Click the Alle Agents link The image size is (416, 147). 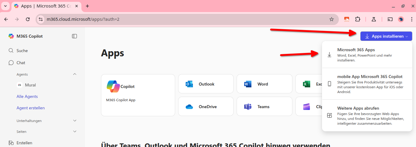pos(27,96)
